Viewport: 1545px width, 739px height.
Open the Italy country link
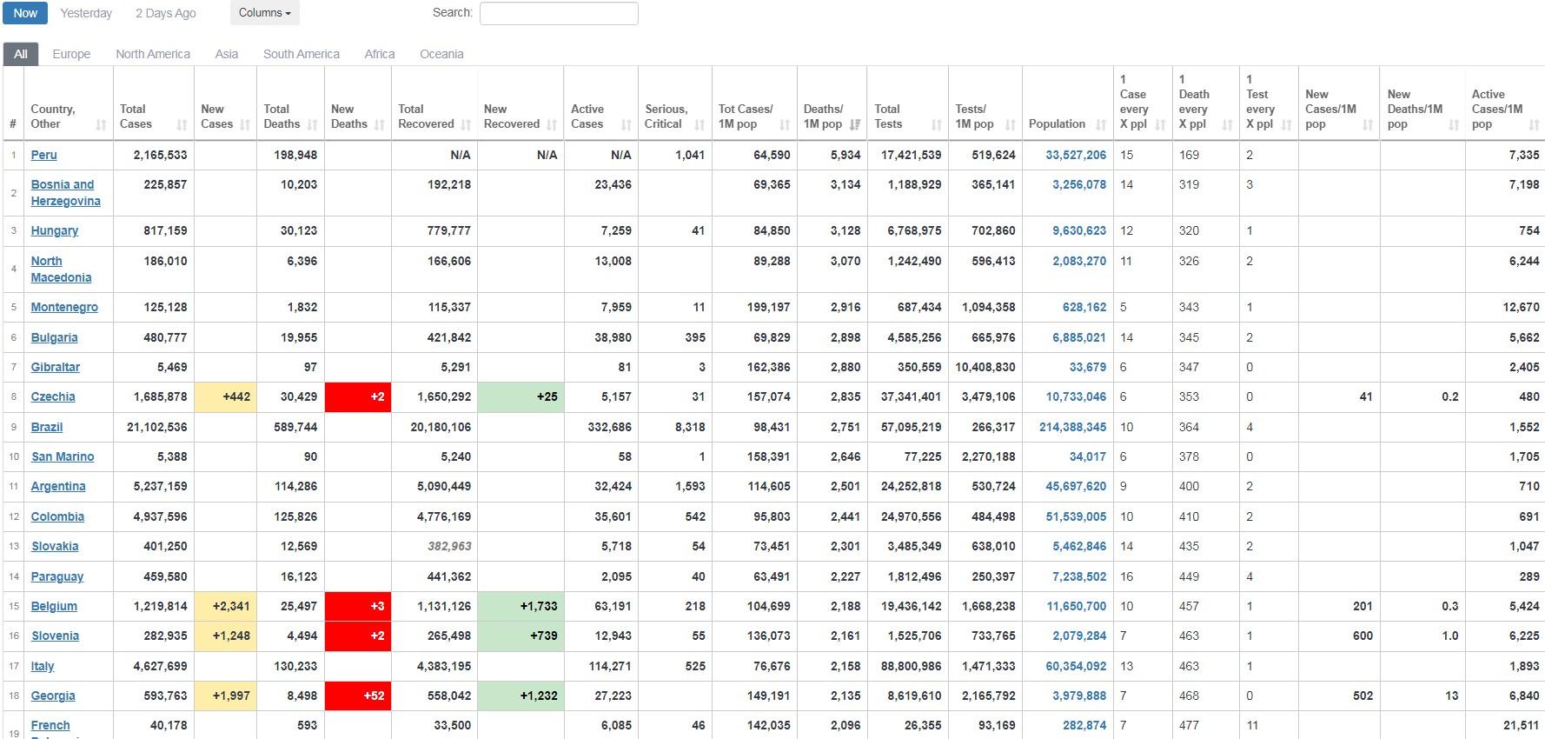(43, 666)
